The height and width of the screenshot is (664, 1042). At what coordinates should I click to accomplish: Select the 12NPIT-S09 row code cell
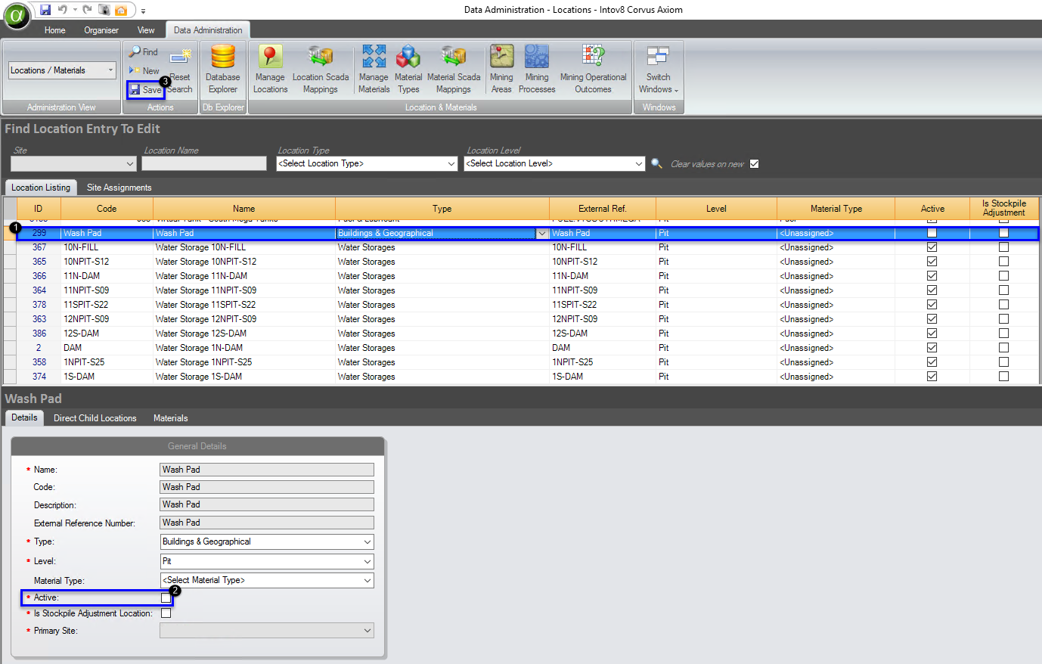pyautogui.click(x=107, y=319)
